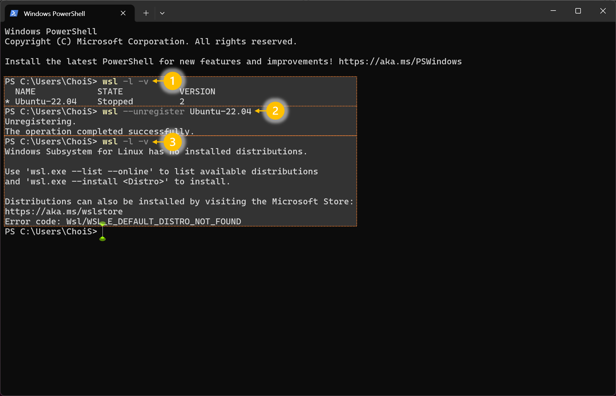Click the 'Copyright (C) Microsoft Corporation' line

(151, 42)
